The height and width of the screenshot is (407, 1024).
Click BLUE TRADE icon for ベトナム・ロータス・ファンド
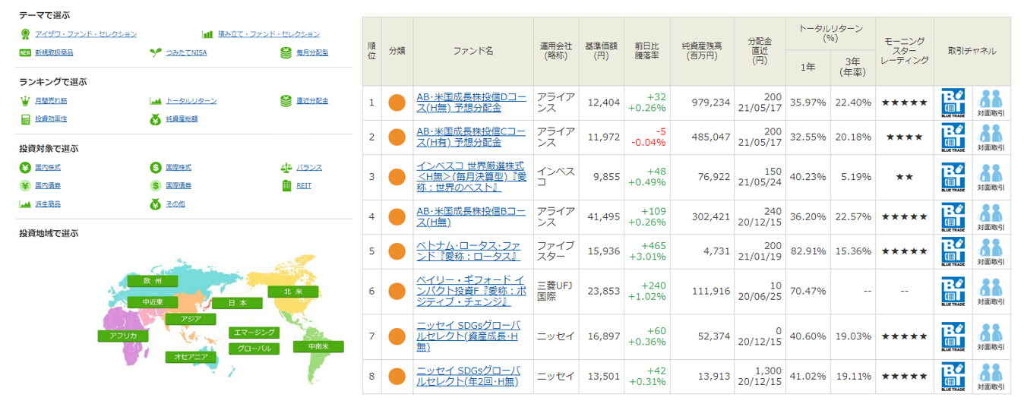tap(953, 251)
